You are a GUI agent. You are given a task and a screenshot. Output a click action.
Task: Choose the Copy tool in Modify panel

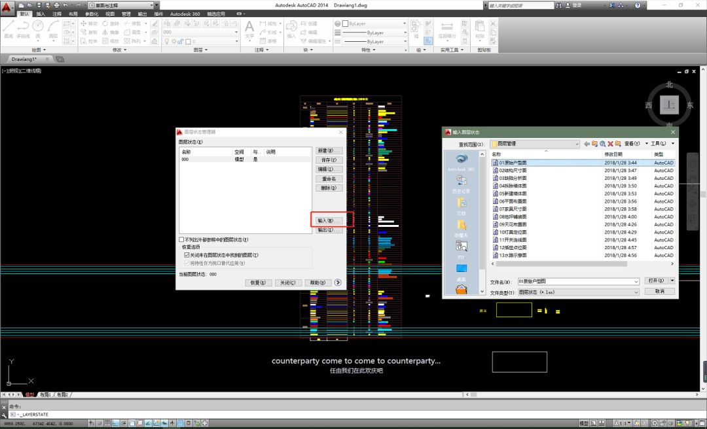89,33
